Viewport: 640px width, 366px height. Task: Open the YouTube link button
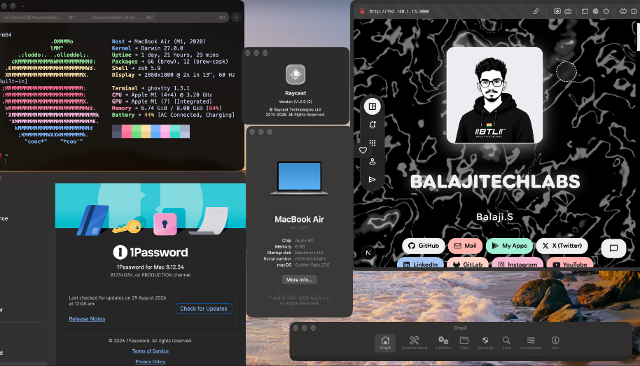tap(570, 263)
